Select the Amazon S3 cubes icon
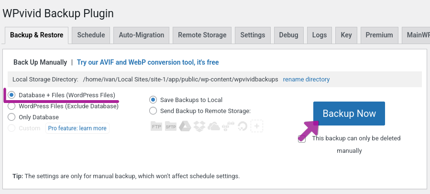 [228, 126]
